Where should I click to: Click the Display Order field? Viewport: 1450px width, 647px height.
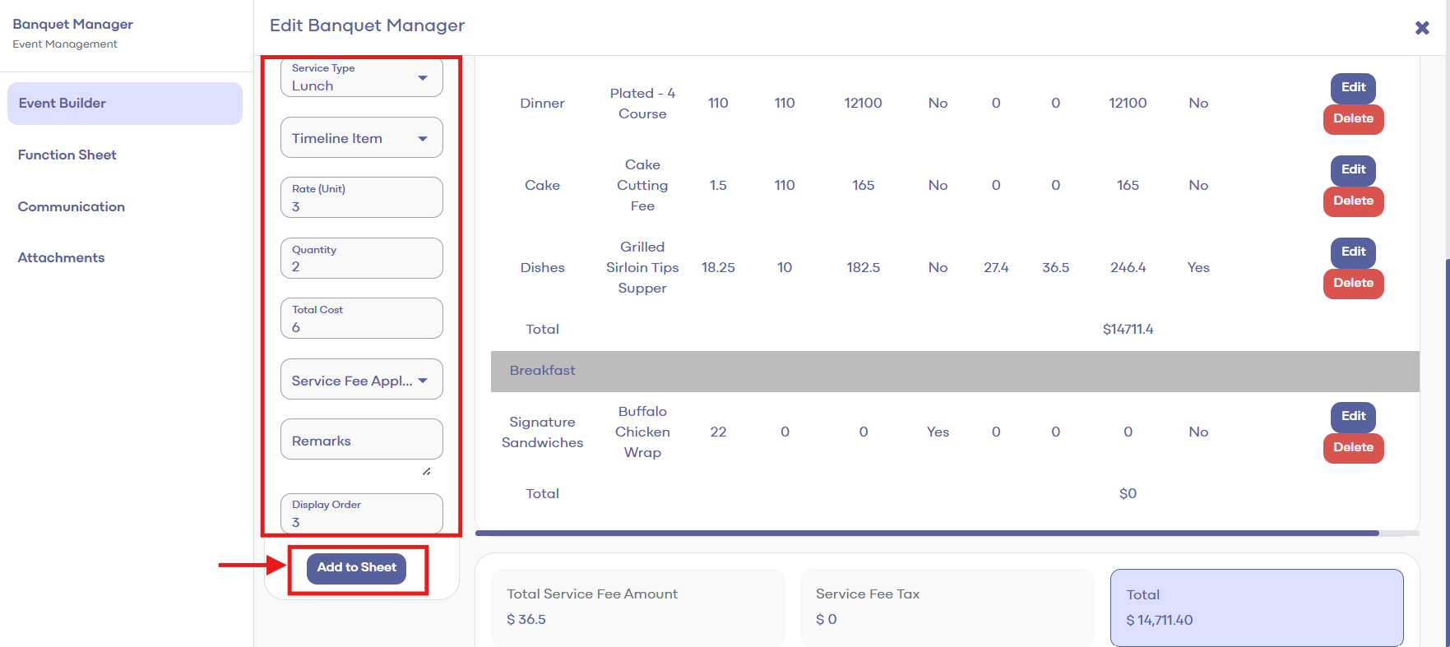pyautogui.click(x=361, y=515)
